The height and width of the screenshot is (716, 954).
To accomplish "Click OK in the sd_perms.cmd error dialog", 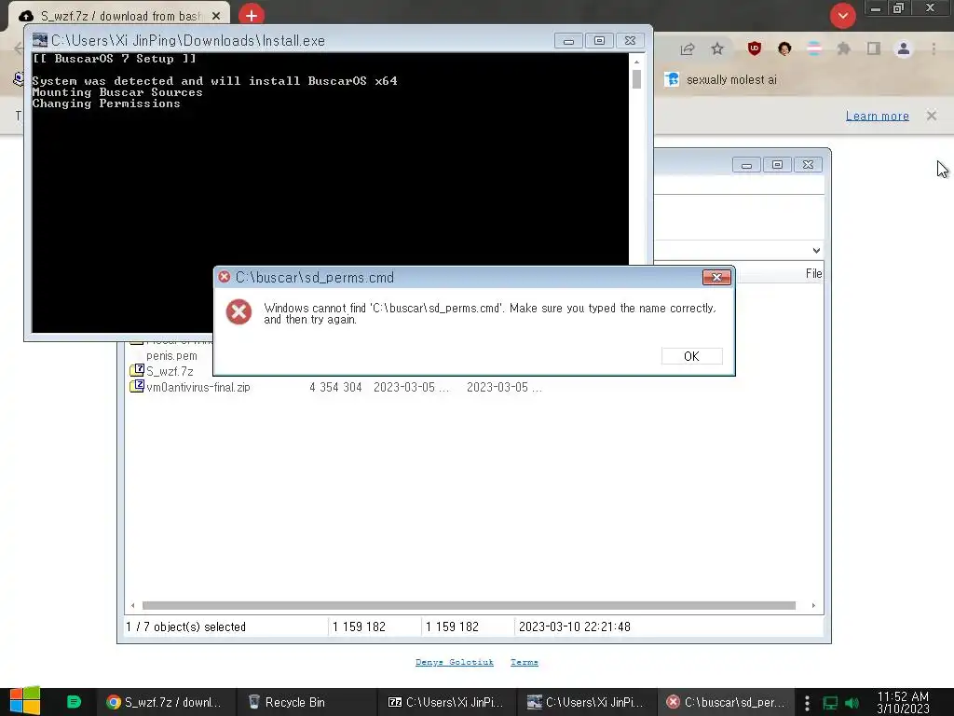I will coord(692,356).
